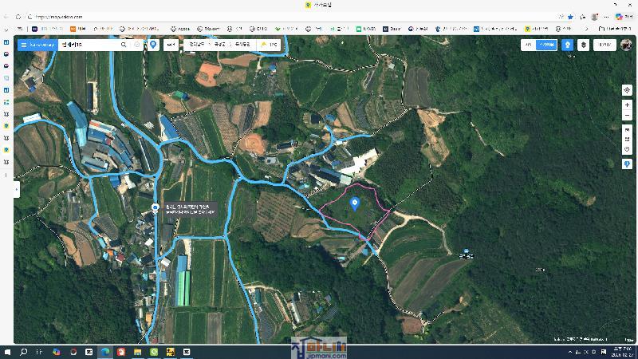Click the blue location pin inside pink boundary
The image size is (638, 359).
pyautogui.click(x=355, y=203)
